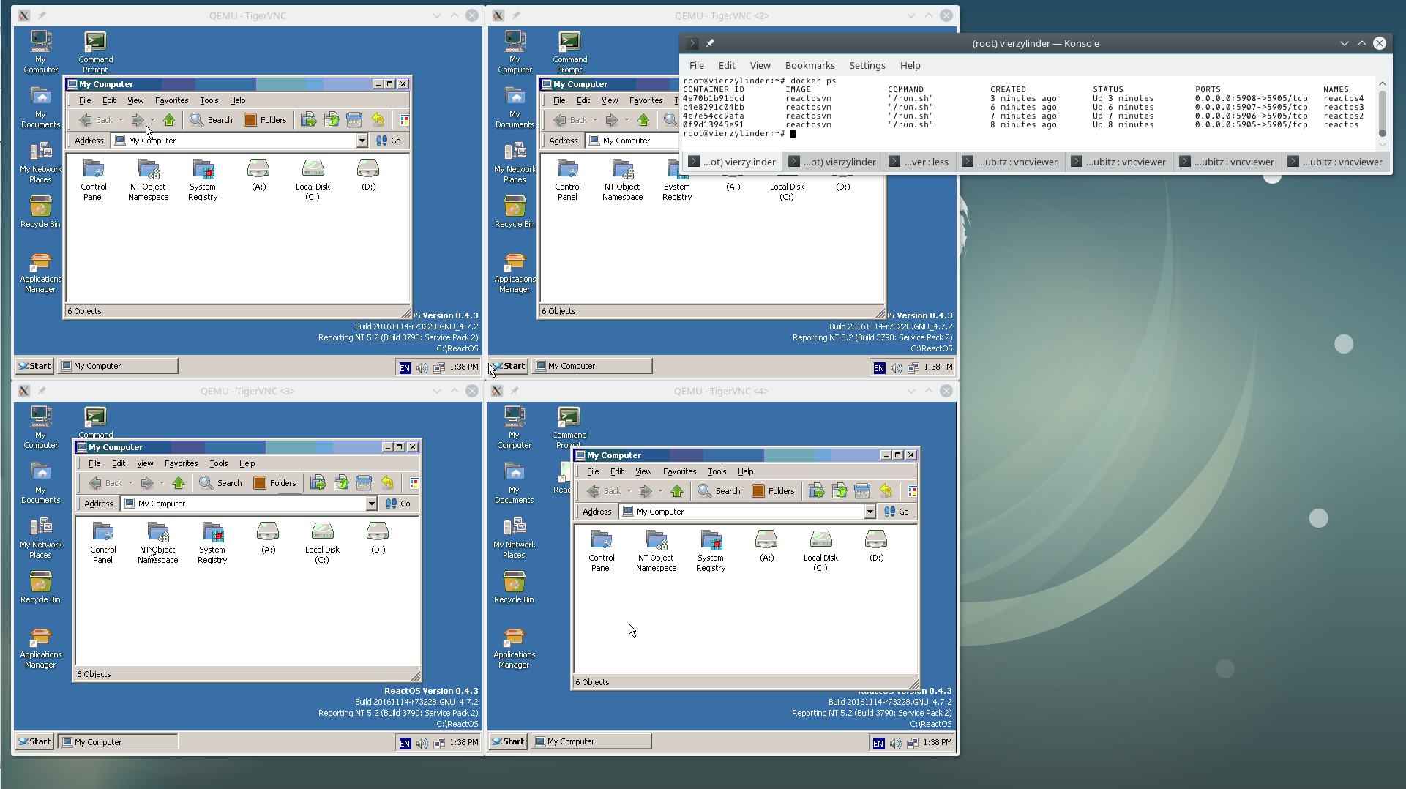Open Command Prompt desktop icon in first VNC window
Viewport: 1406px width, 789px height.
click(x=96, y=53)
